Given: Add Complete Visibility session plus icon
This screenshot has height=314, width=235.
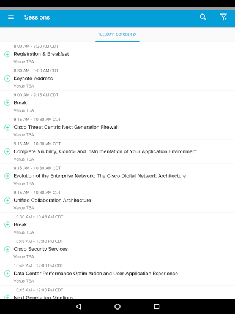Looking at the screenshot, I should click(x=7, y=151).
